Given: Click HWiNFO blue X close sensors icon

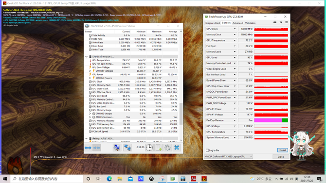Looking at the screenshot, I should (x=177, y=148).
